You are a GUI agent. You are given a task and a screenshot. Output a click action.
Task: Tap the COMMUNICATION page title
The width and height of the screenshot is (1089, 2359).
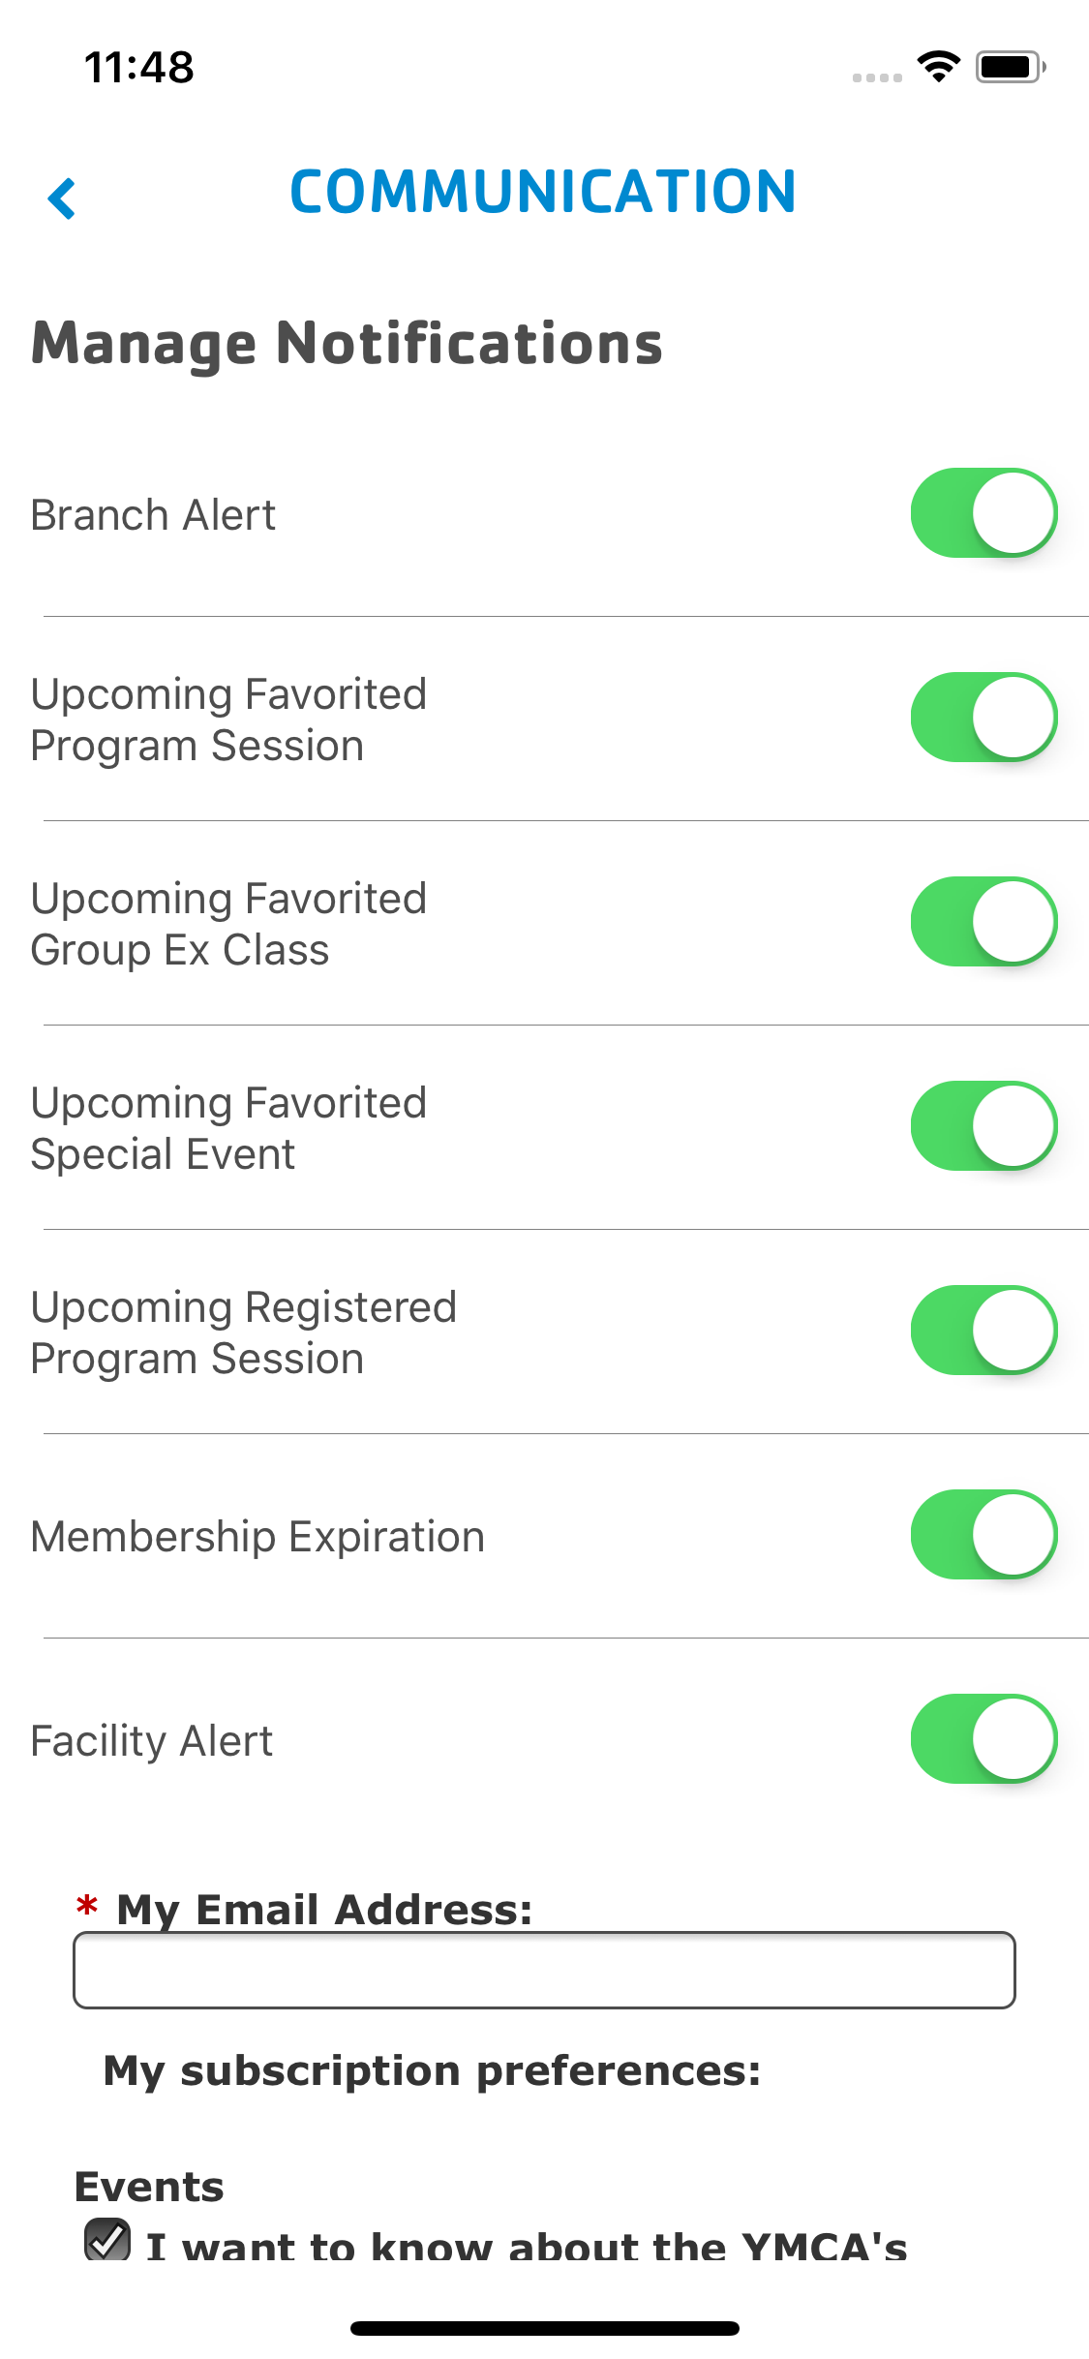click(x=543, y=192)
